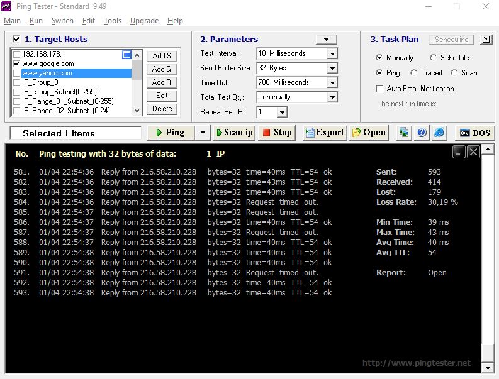Open help via the blue question mark icon
This screenshot has width=499, height=379.
click(x=422, y=132)
